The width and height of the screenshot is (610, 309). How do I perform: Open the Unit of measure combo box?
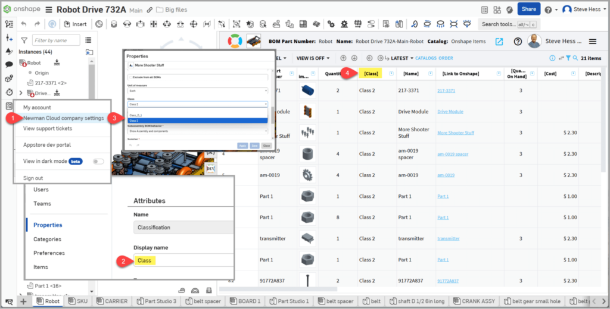tap(198, 91)
